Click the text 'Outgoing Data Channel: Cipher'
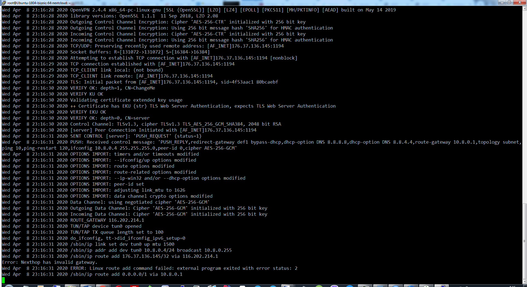This screenshot has width=527, height=287. (110, 208)
